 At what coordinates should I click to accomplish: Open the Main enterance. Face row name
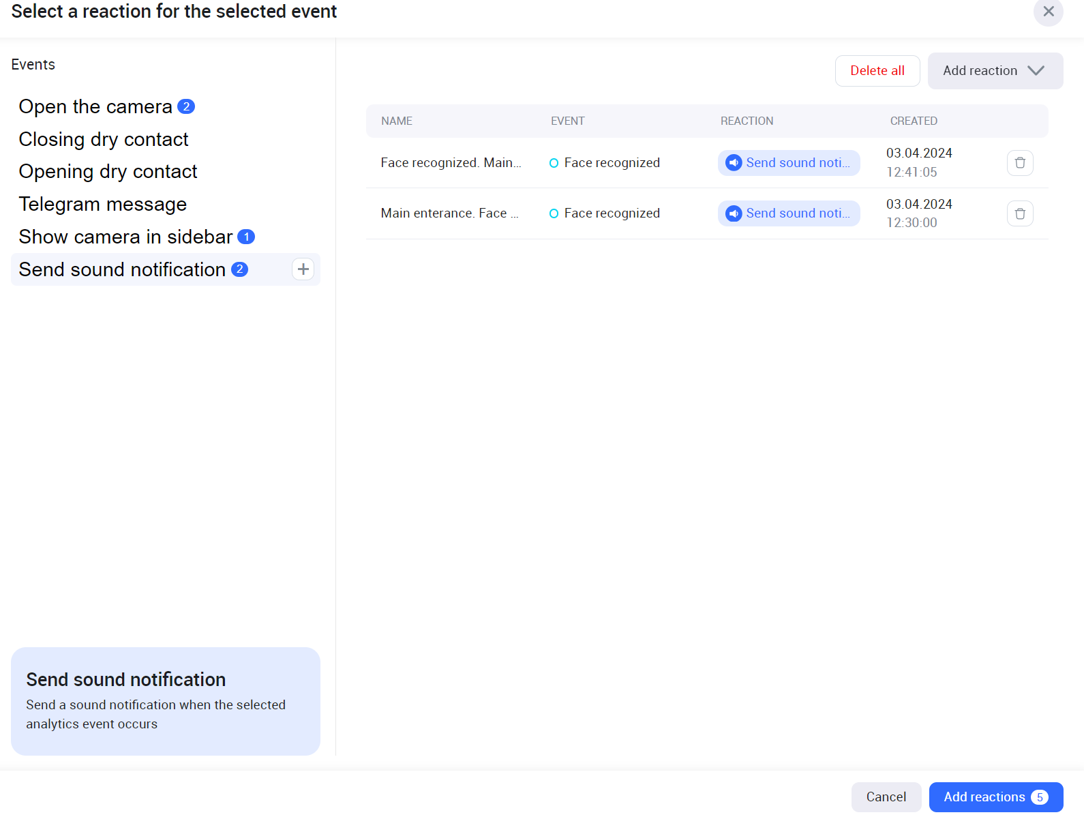pyautogui.click(x=449, y=213)
